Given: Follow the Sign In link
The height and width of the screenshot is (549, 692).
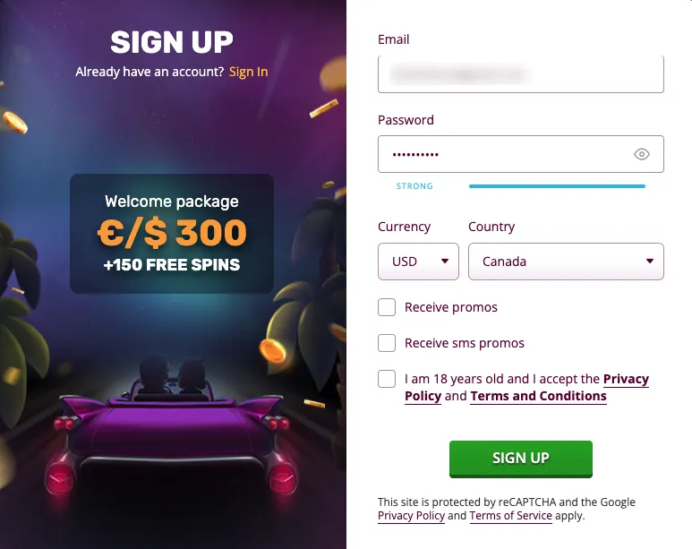Looking at the screenshot, I should pyautogui.click(x=248, y=72).
